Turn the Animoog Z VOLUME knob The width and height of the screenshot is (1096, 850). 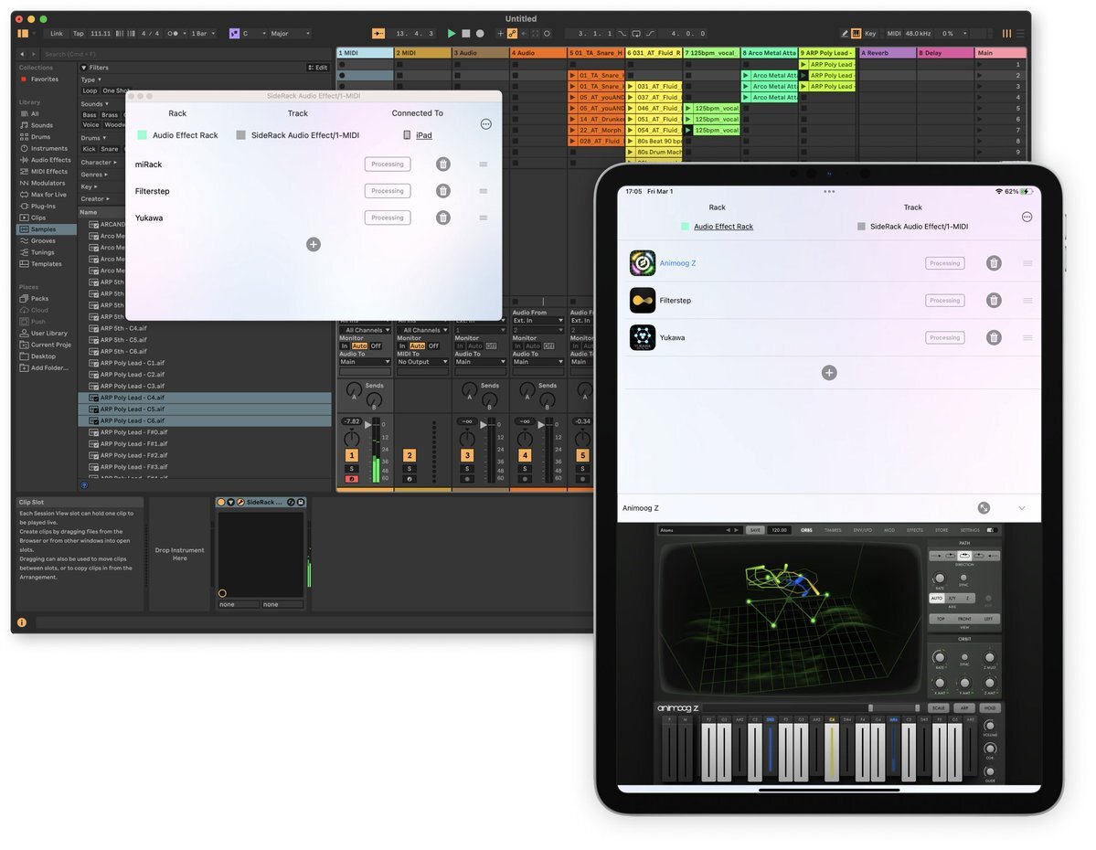coord(990,726)
